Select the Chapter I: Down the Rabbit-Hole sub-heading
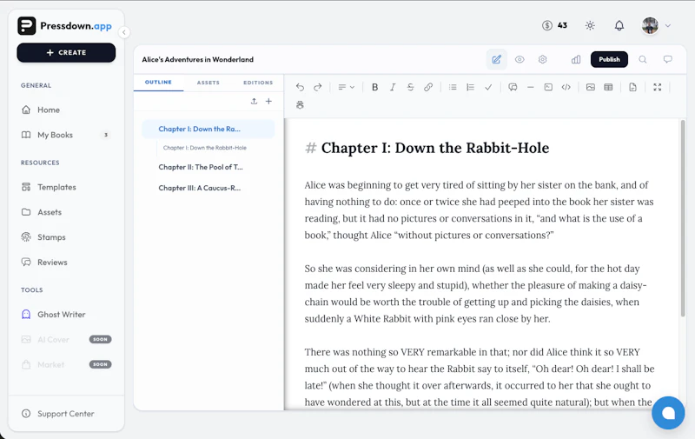This screenshot has width=695, height=439. click(205, 148)
